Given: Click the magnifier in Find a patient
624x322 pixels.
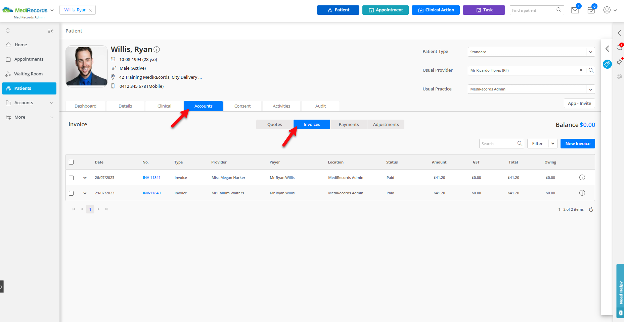Looking at the screenshot, I should point(559,10).
